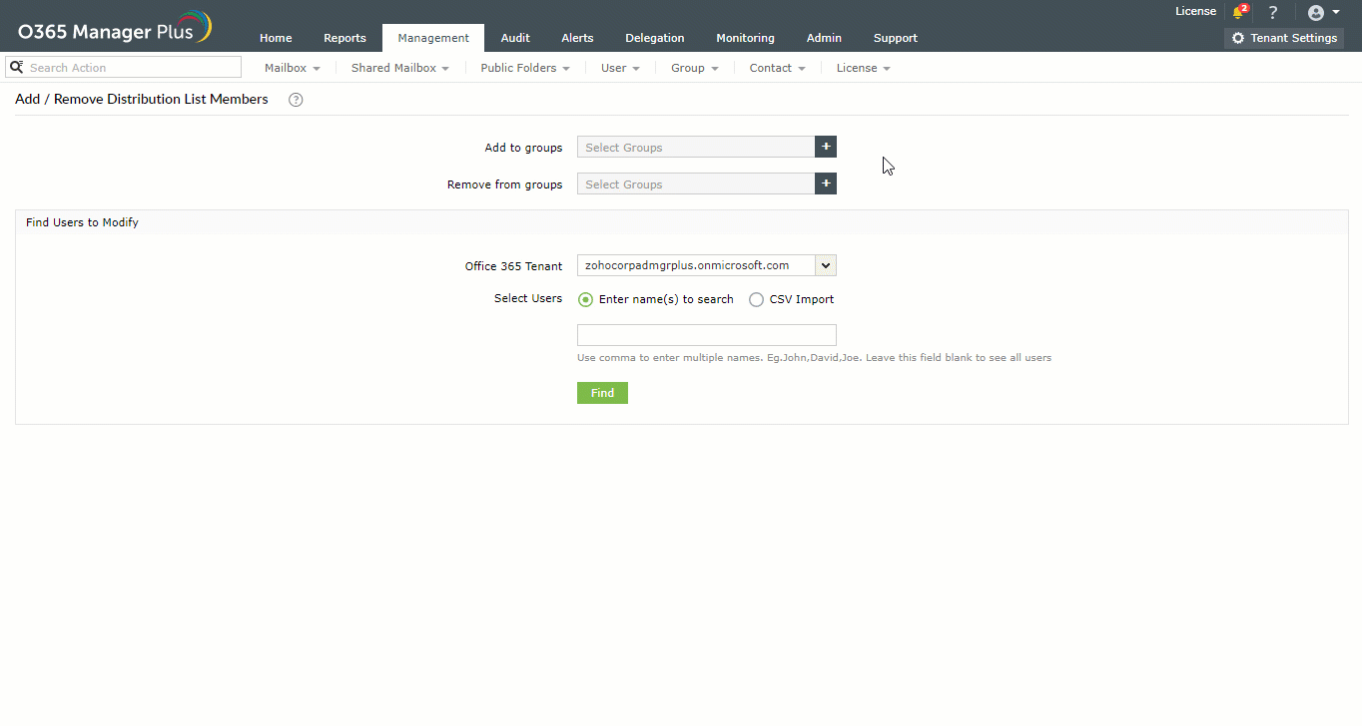Viewport: 1362px width, 726px height.
Task: Open Tenant Settings via the gear icon
Action: click(x=1238, y=38)
